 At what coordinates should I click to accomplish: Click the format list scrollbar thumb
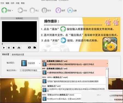[x=107, y=74]
